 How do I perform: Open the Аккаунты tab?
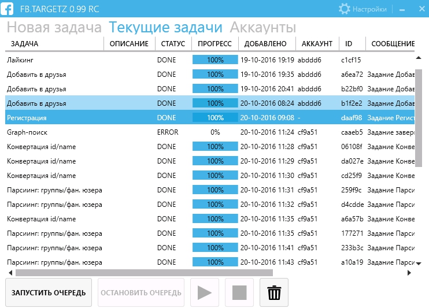tap(262, 28)
